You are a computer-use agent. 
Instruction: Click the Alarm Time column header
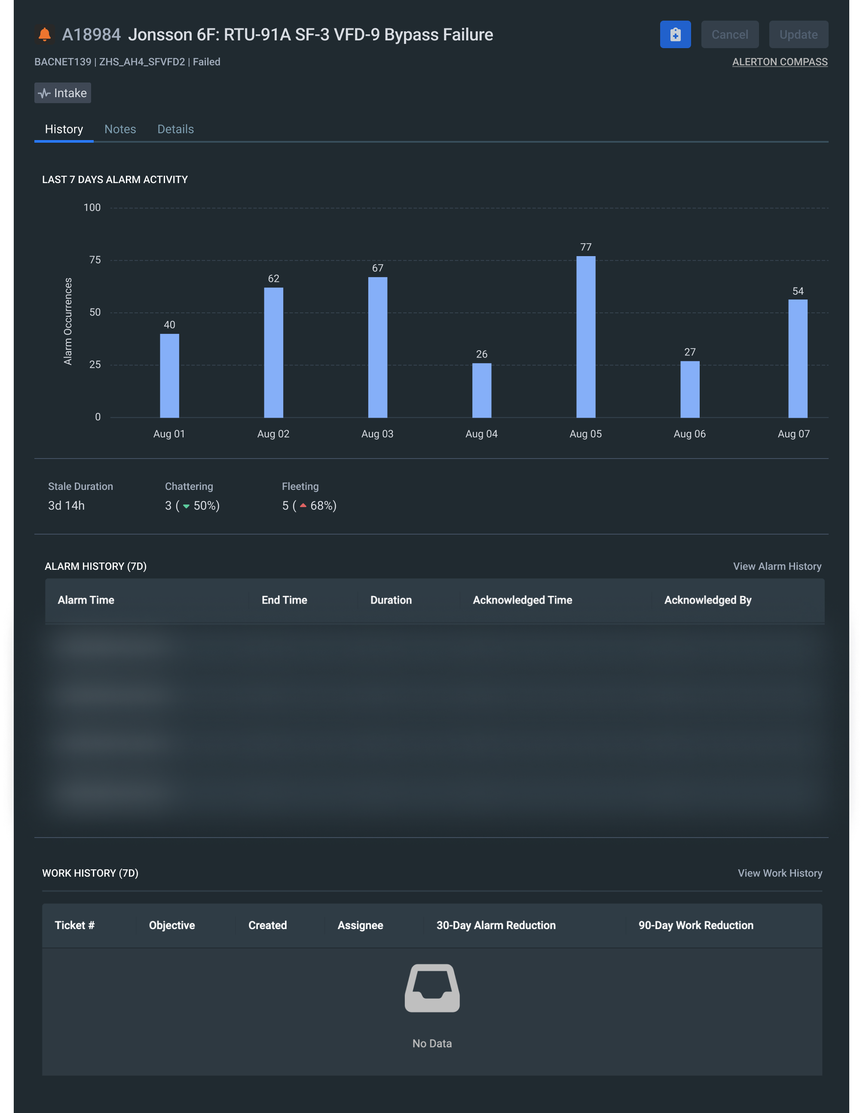click(x=86, y=600)
